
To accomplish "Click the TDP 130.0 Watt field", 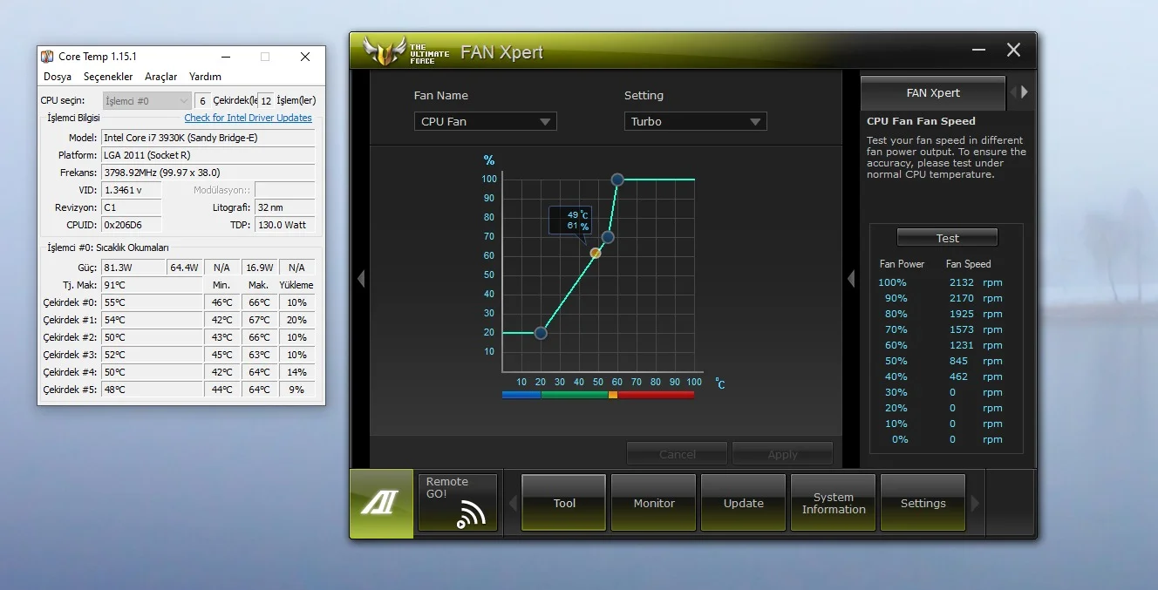I will click(284, 225).
